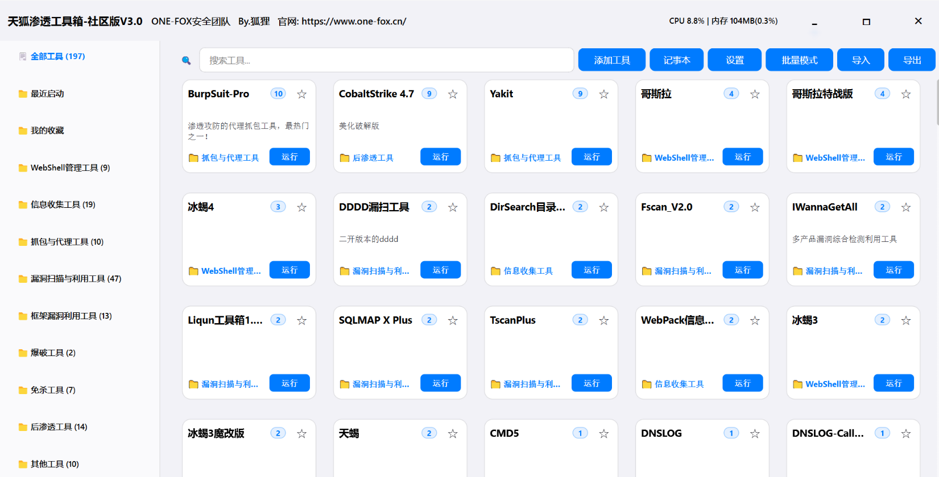Open 设置 settings

(735, 60)
